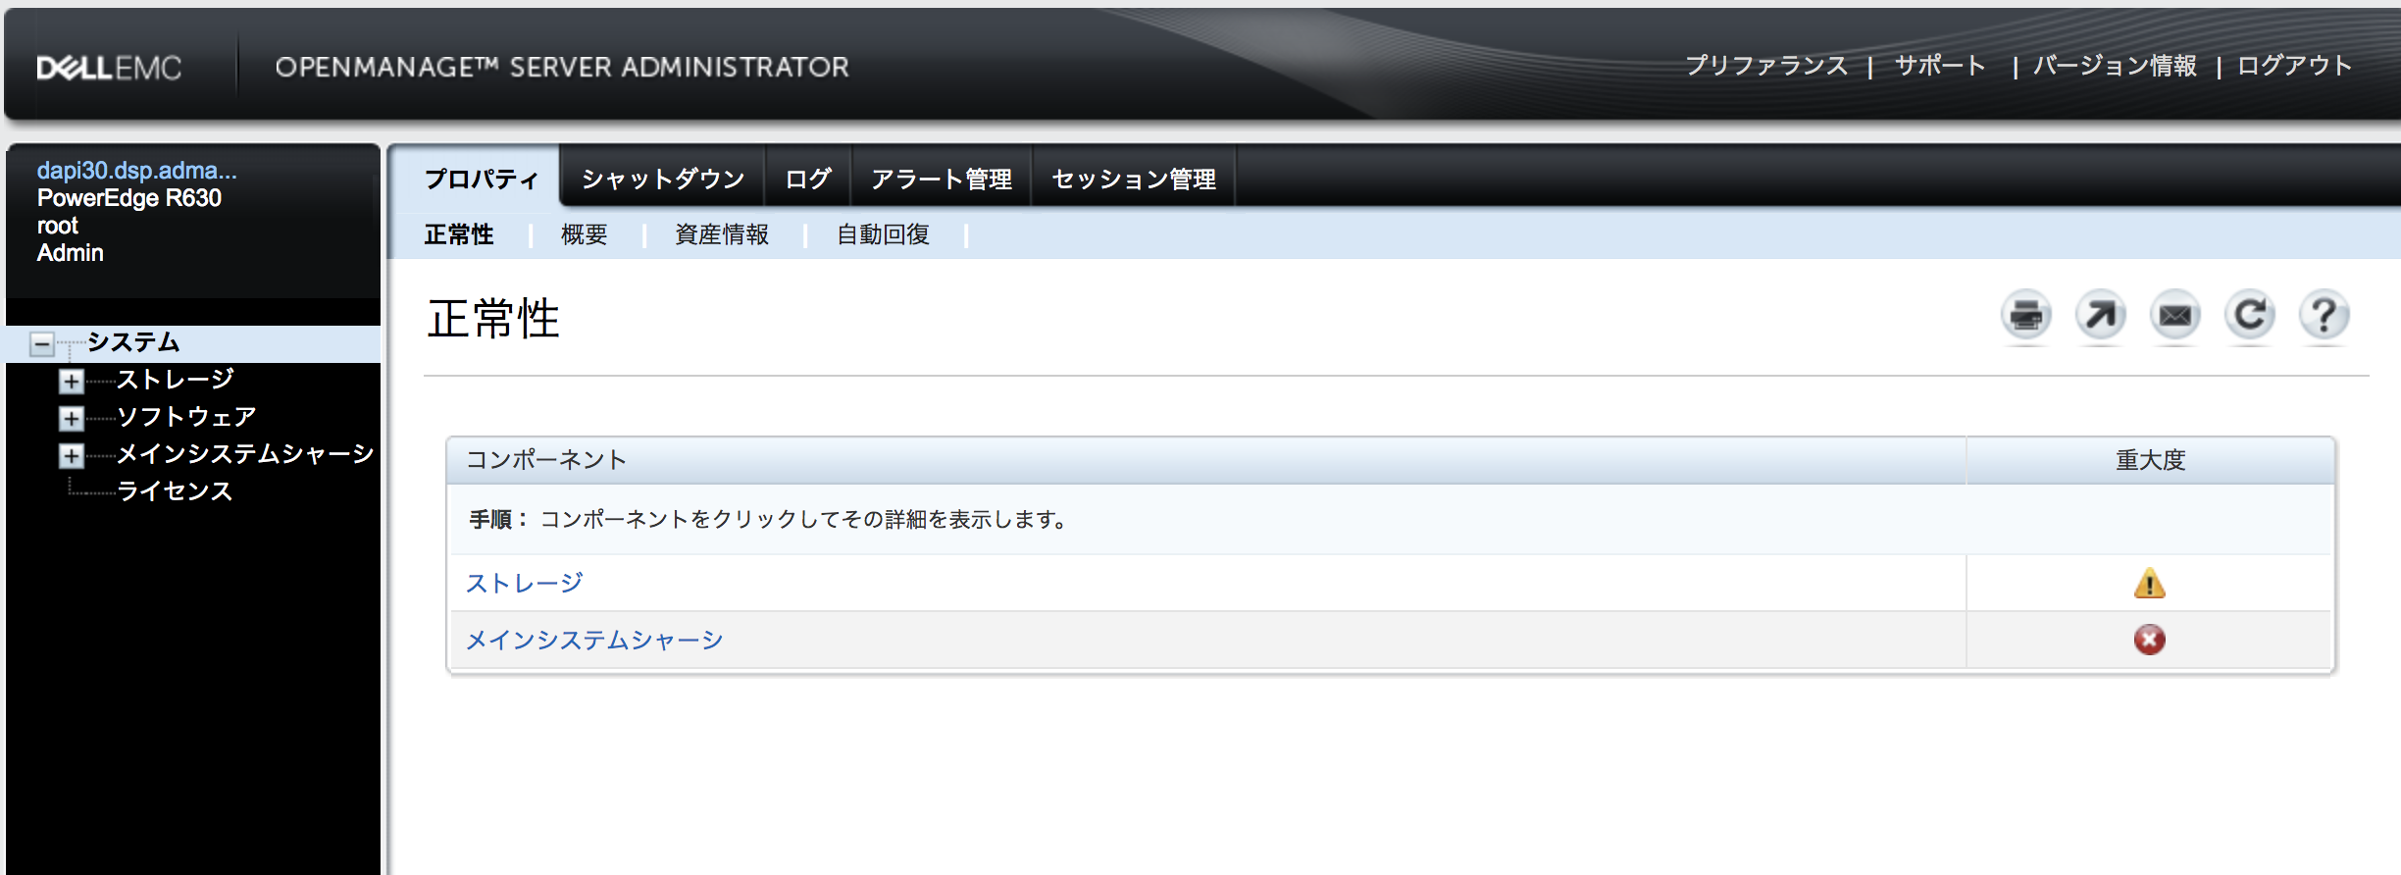The width and height of the screenshot is (2401, 875).
Task: Expand the メインシステムシャーシ tree node
Action: pos(71,456)
